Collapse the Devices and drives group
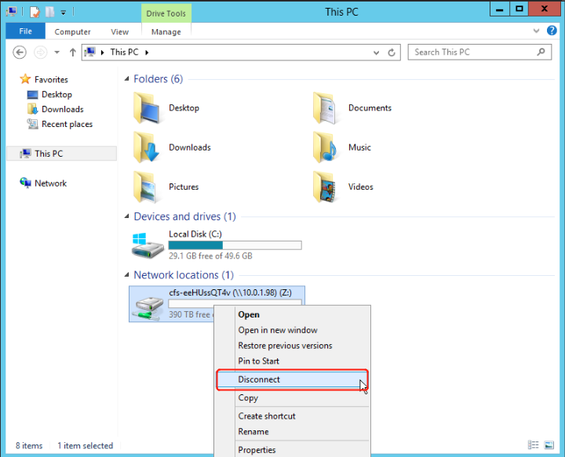565x457 pixels. point(126,216)
